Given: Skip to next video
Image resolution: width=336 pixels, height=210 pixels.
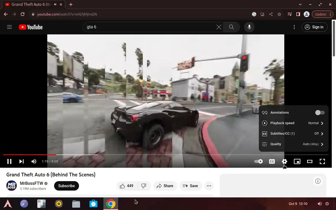Looking at the screenshot, I should 22,161.
